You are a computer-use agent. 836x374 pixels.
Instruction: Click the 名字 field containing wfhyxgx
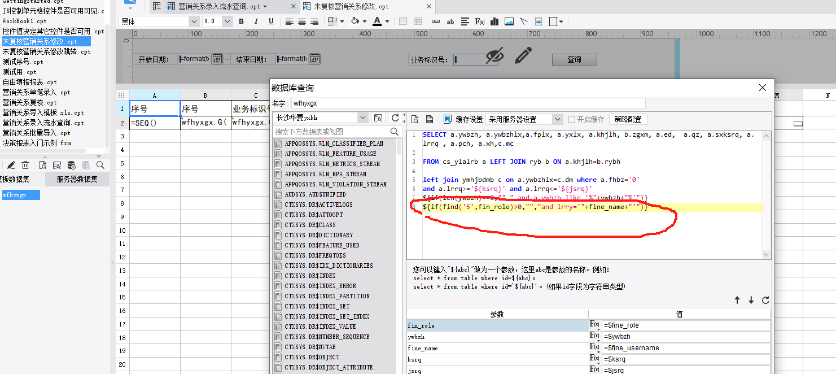click(x=468, y=103)
